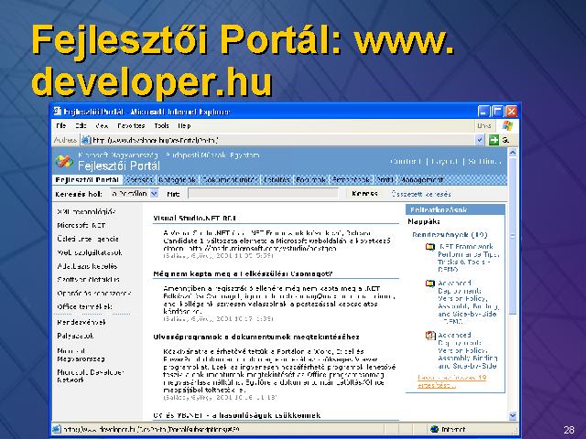Open the Tools menu

[x=161, y=126]
